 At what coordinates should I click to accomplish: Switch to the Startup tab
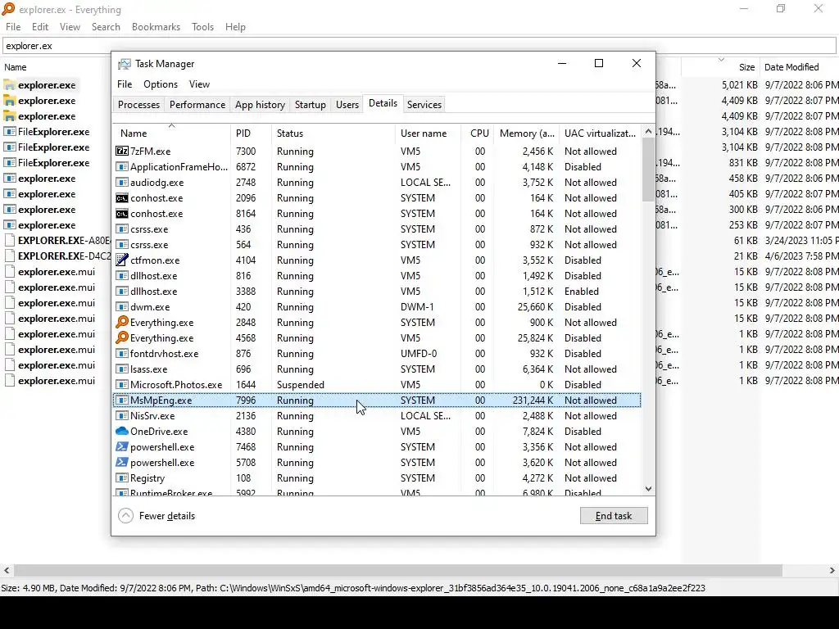click(x=311, y=104)
